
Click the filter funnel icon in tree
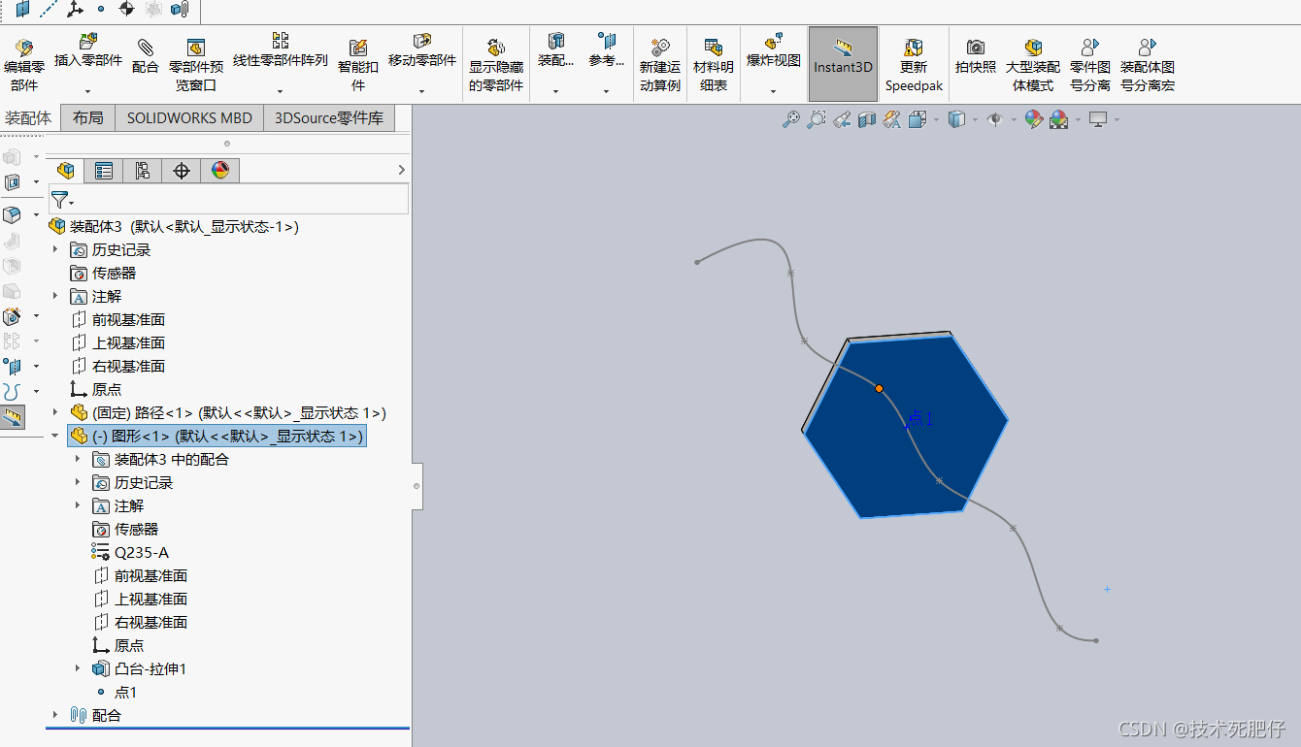[59, 200]
